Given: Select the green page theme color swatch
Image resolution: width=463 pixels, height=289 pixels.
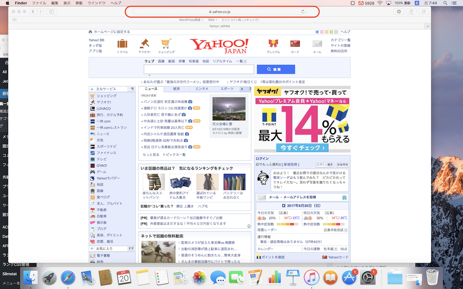Looking at the screenshot, I should click(x=331, y=32).
